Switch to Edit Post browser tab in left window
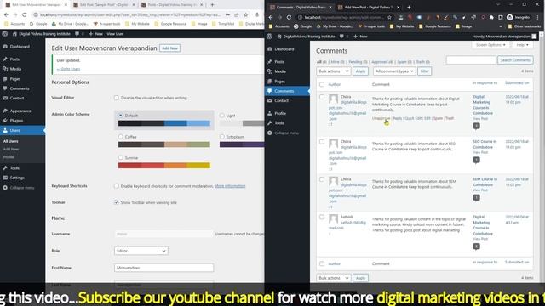 click(104, 5)
